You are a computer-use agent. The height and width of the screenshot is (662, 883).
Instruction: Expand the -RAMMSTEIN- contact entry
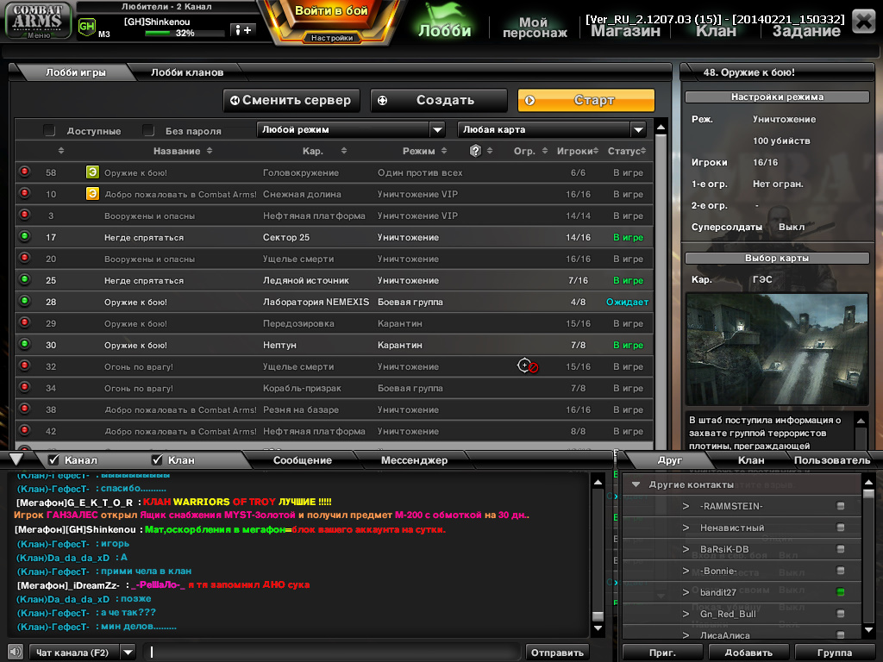tap(686, 506)
